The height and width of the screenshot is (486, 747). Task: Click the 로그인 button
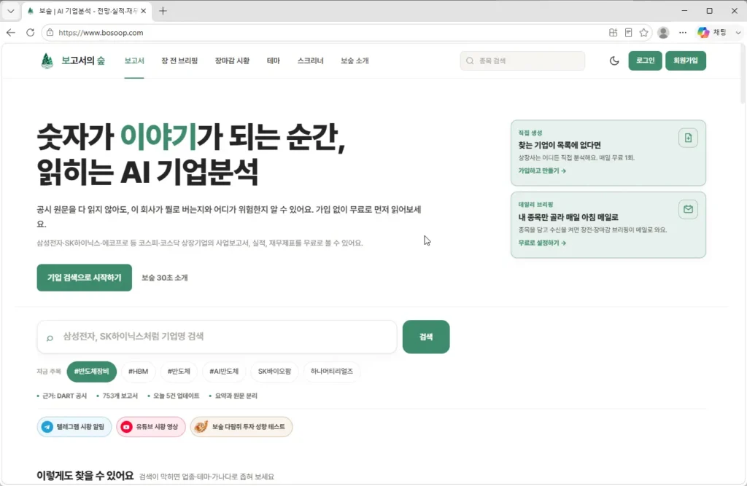point(645,60)
